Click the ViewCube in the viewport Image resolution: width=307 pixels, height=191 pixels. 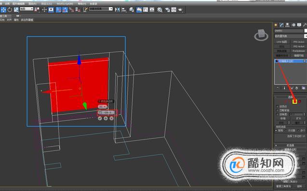click(x=261, y=35)
